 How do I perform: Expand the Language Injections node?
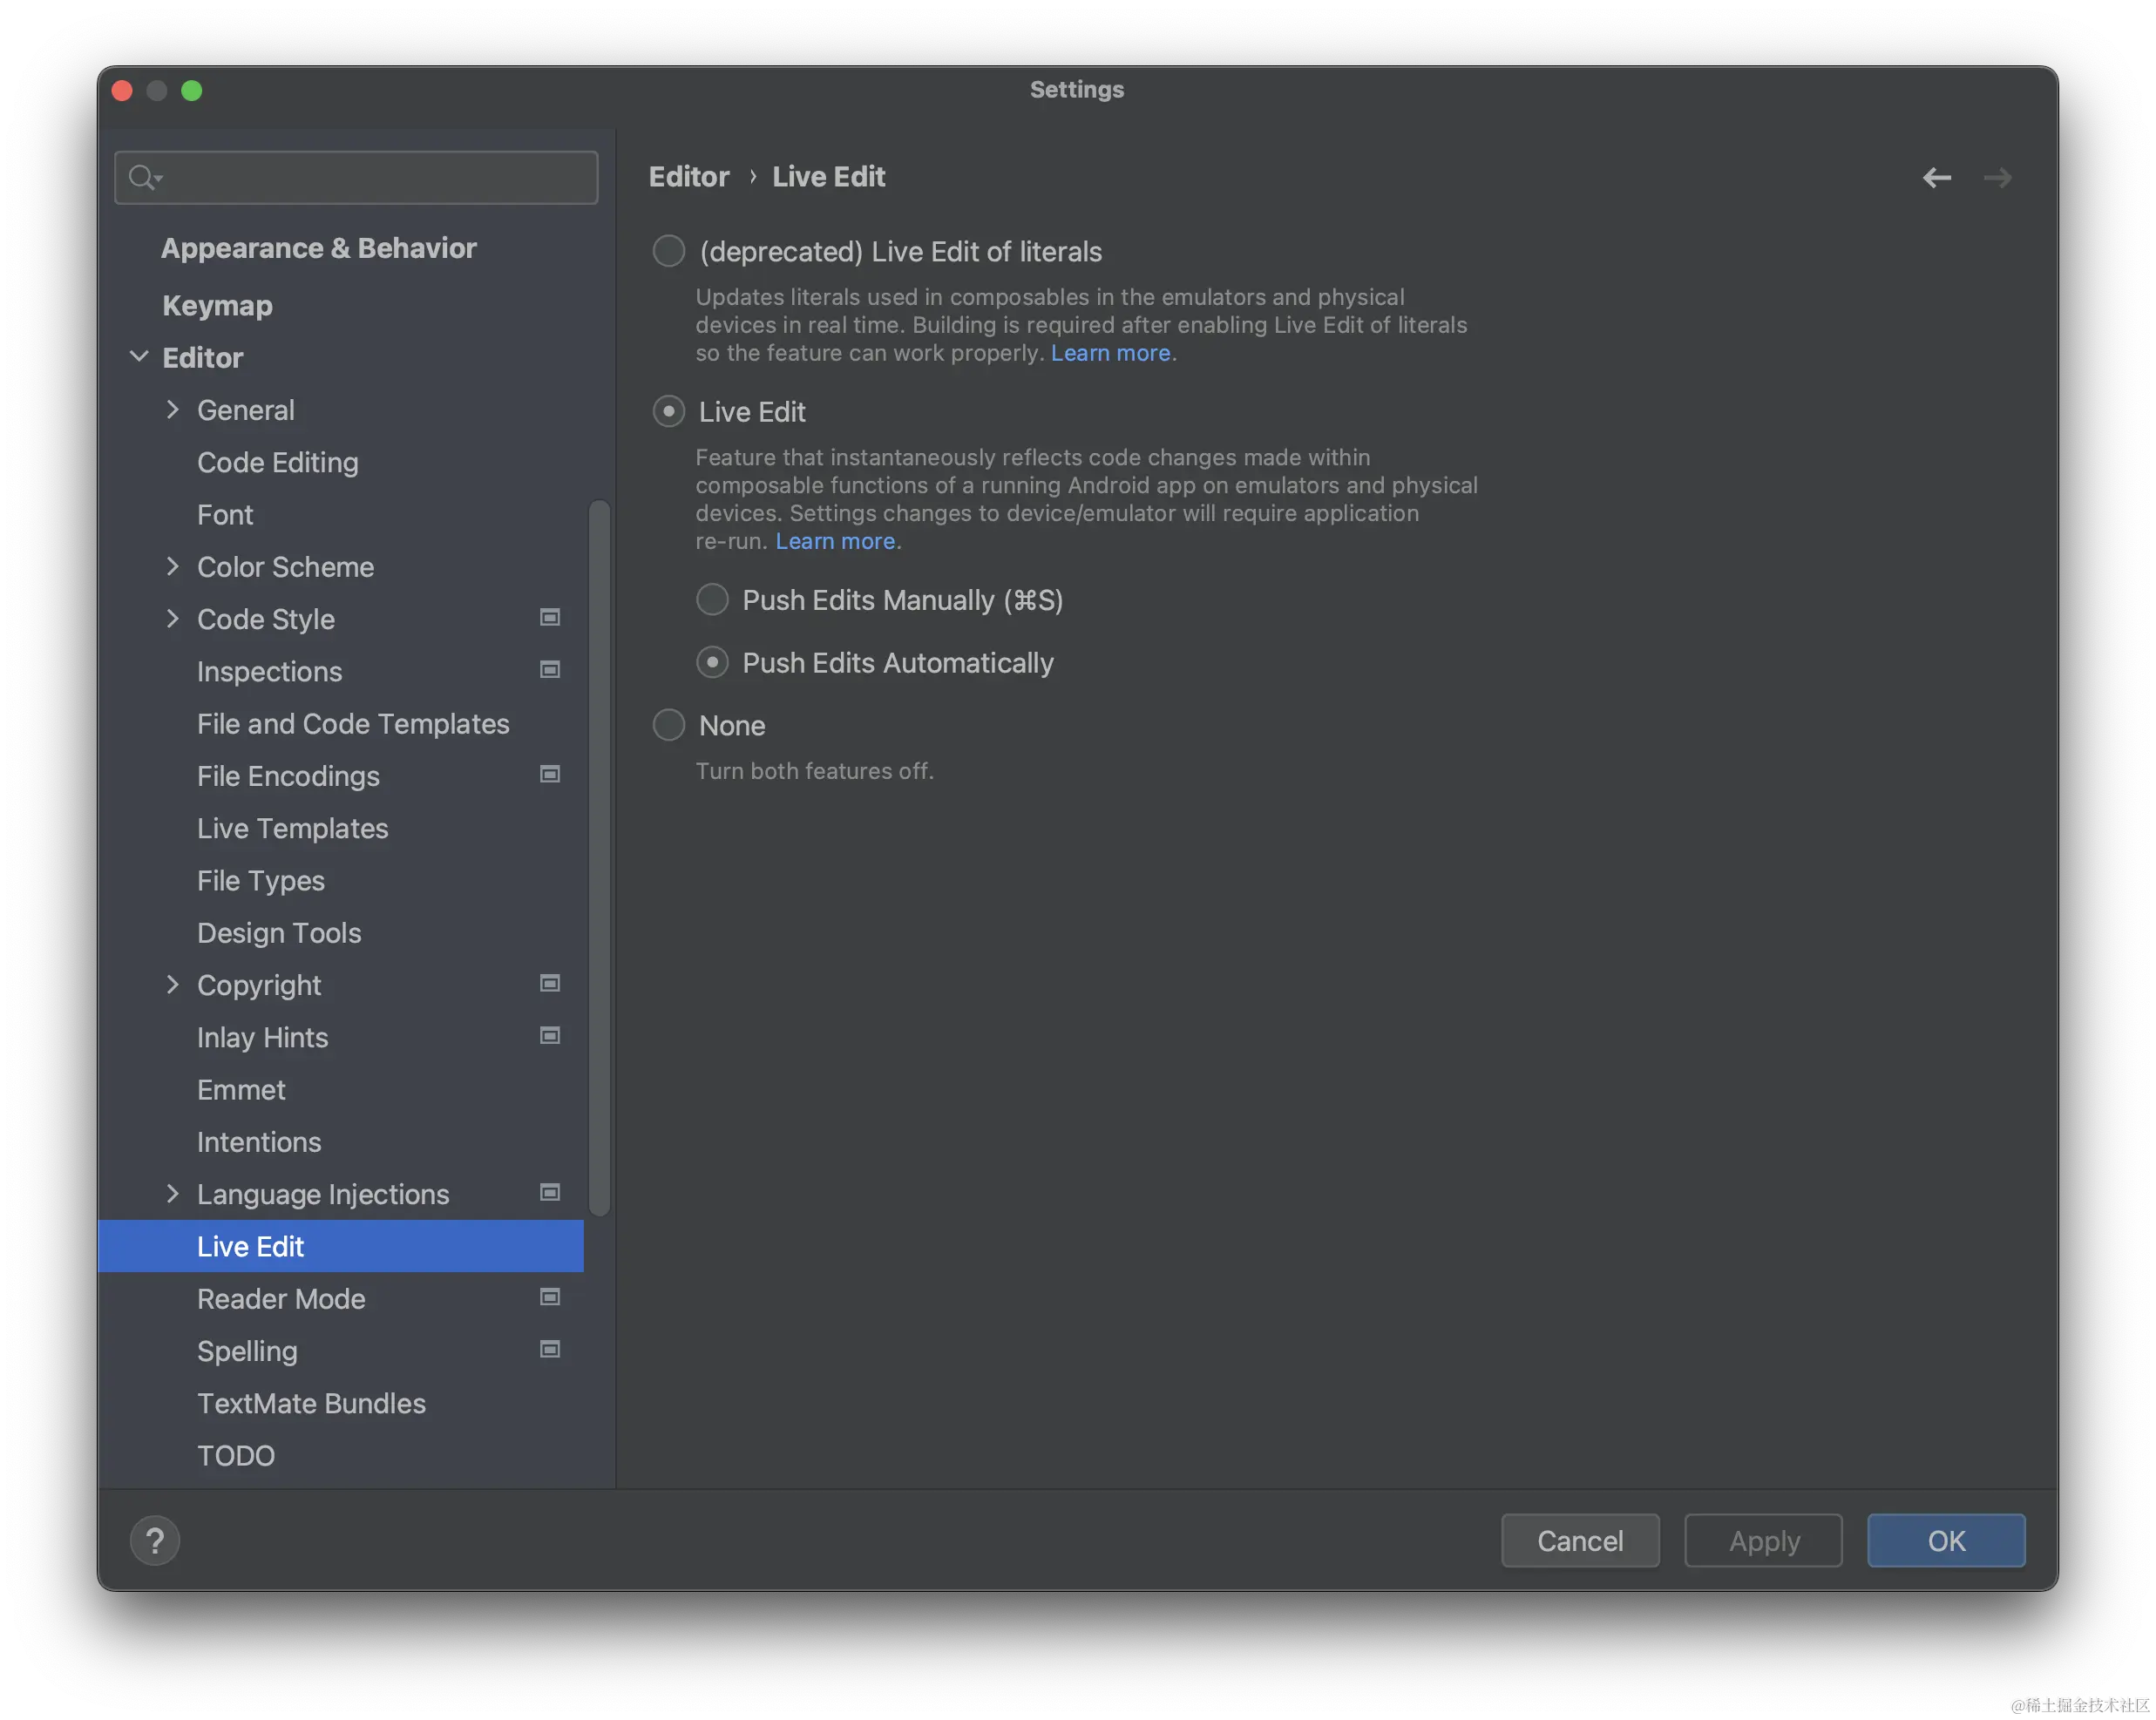point(173,1193)
